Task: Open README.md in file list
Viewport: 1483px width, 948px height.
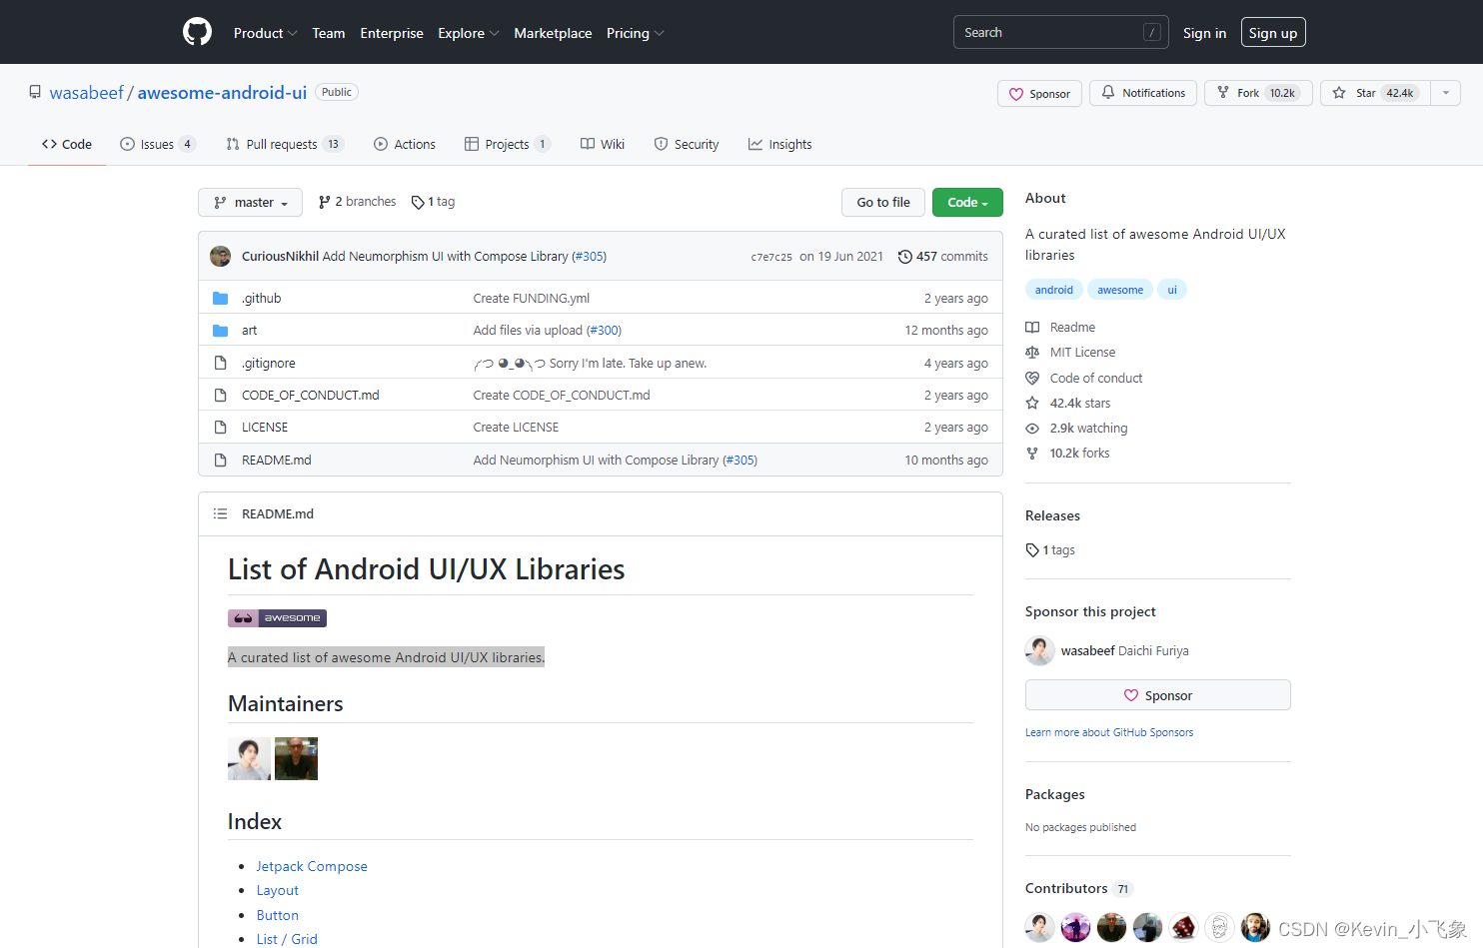Action: [x=277, y=460]
